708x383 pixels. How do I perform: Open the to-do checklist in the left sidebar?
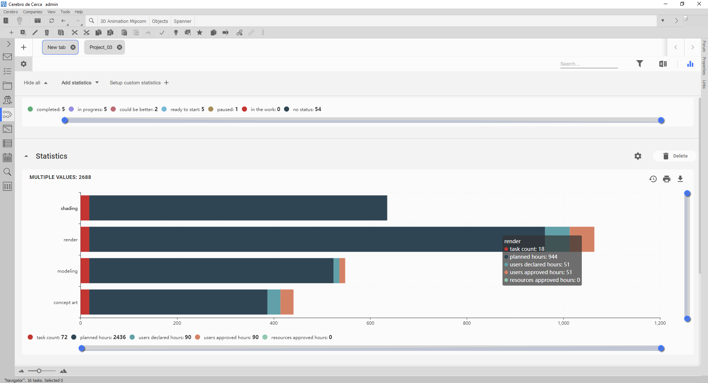(x=7, y=71)
